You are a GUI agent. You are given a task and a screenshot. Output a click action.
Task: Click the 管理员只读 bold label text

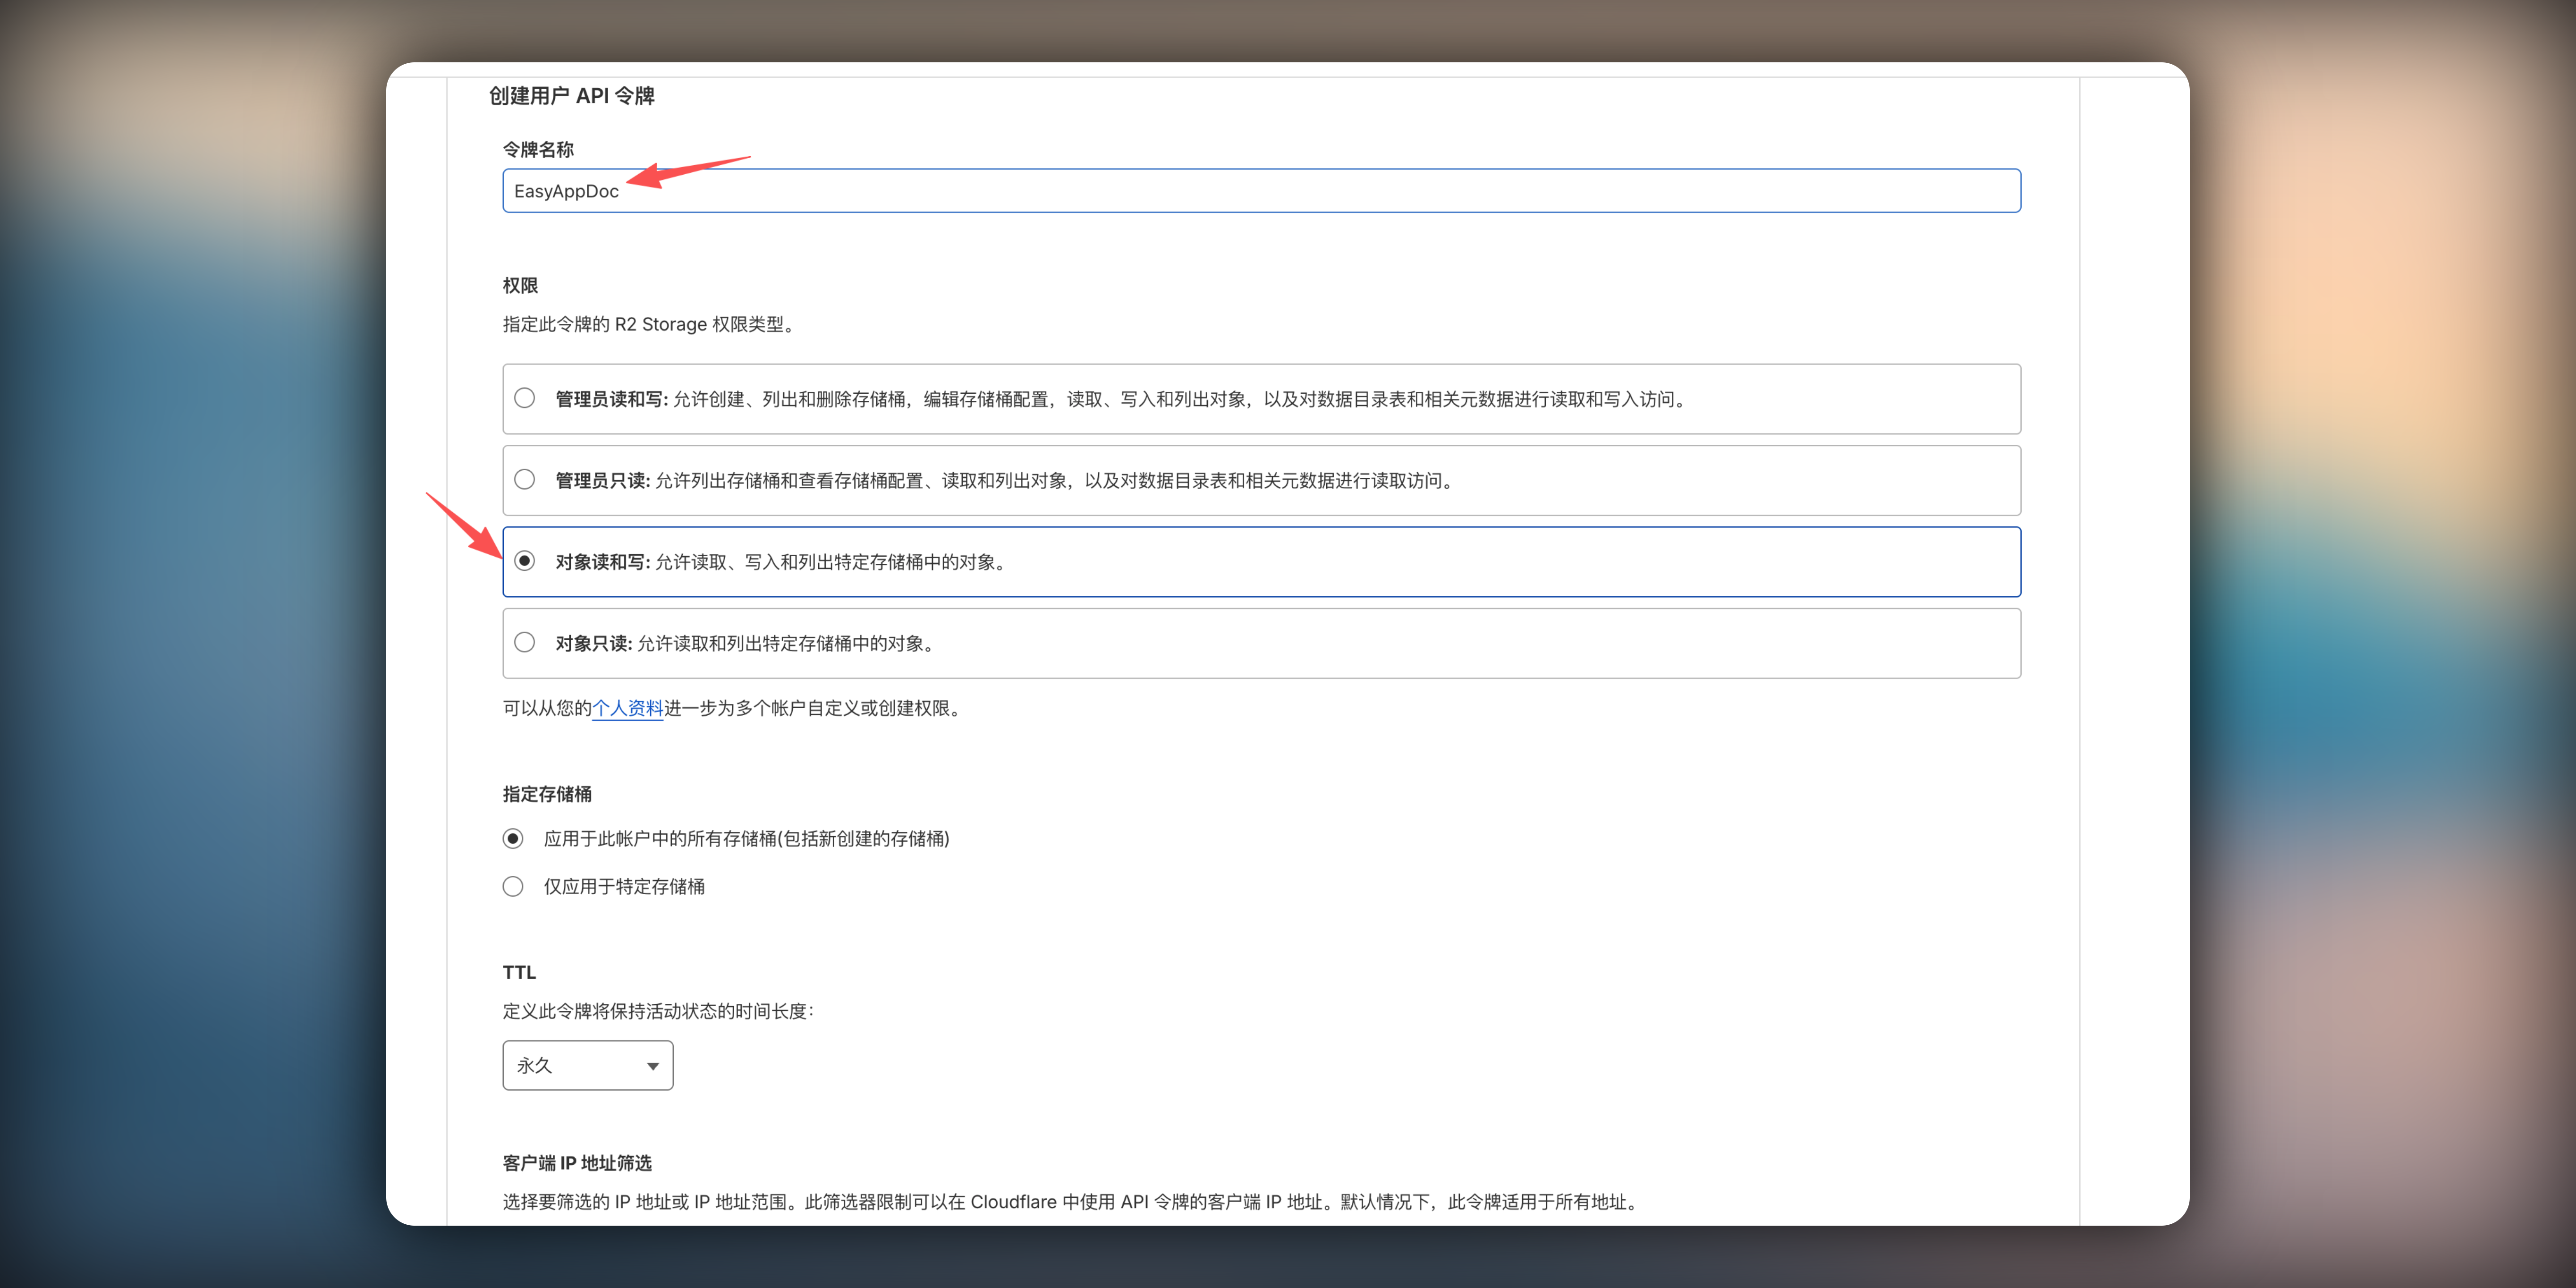(x=602, y=481)
